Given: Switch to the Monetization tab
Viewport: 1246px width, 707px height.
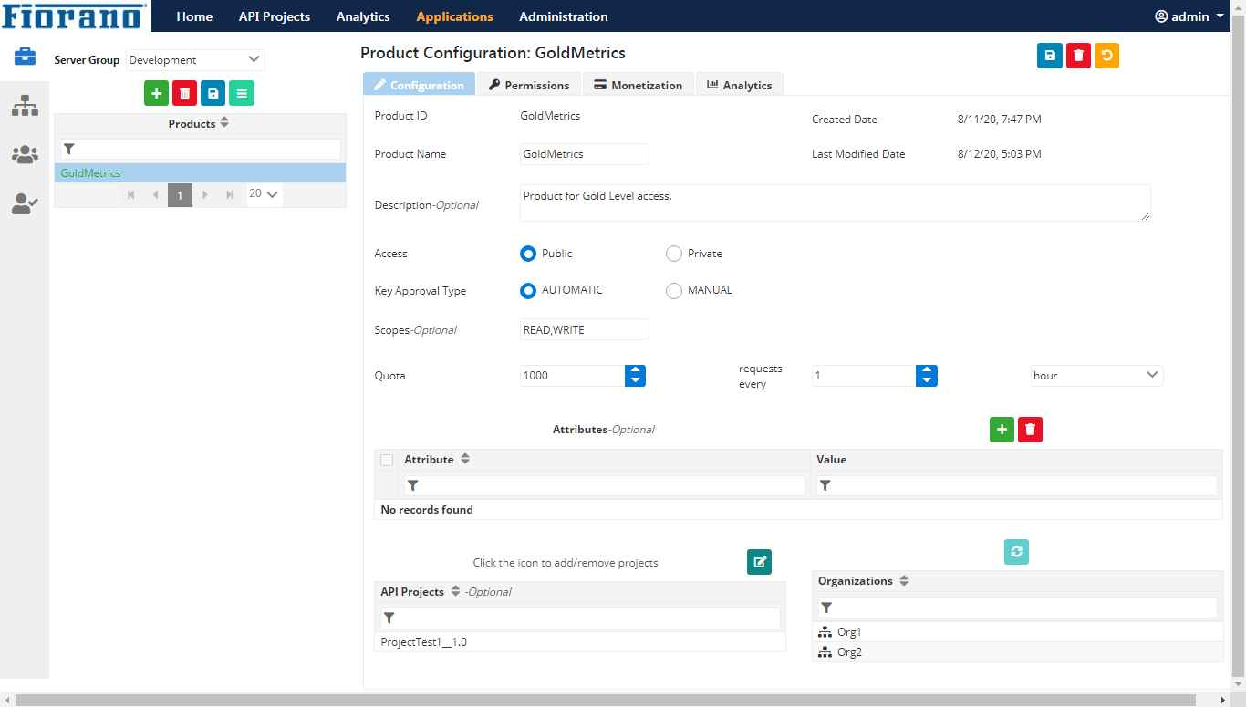Looking at the screenshot, I should [639, 85].
